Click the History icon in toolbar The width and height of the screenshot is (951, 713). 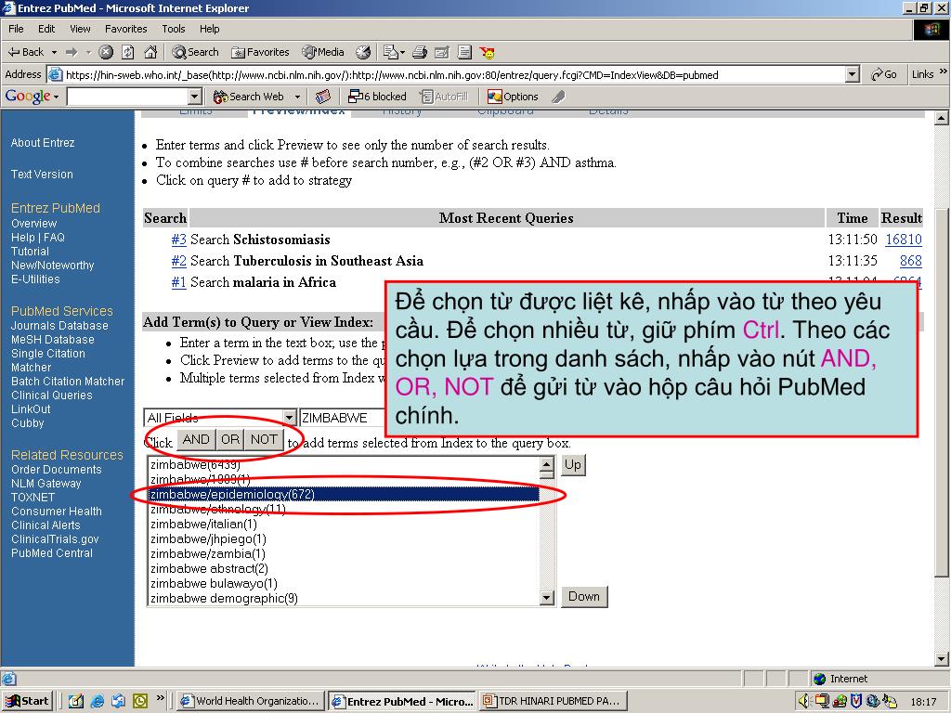(363, 52)
